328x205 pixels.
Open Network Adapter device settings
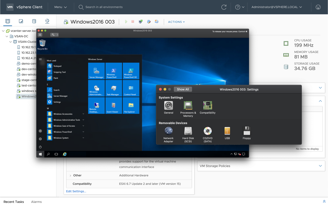click(168, 135)
